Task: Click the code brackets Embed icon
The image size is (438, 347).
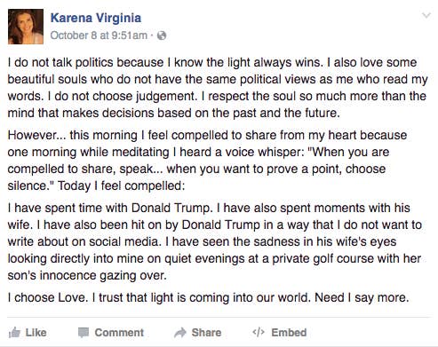Action: click(259, 333)
